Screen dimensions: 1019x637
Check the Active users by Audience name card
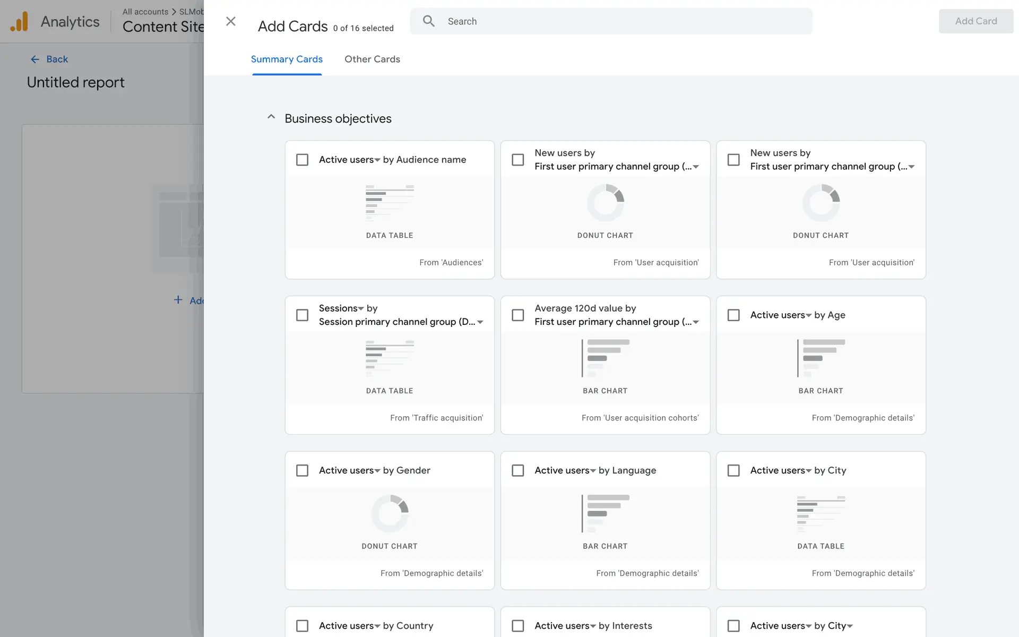(303, 160)
